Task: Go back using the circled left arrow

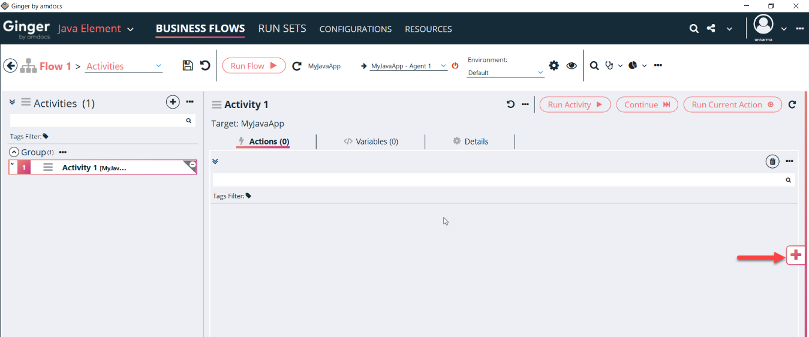Action: [10, 65]
